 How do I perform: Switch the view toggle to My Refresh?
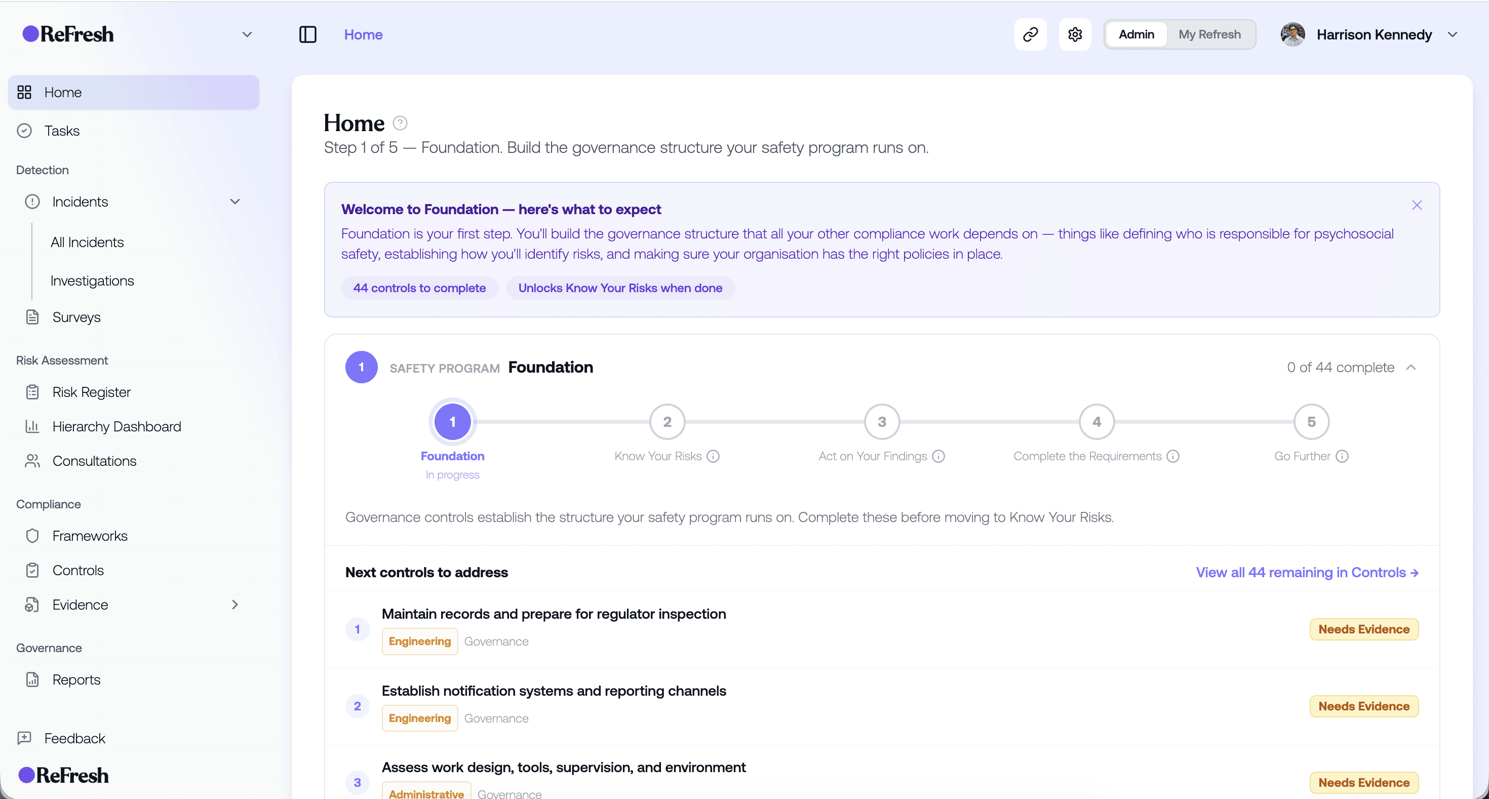1209,34
